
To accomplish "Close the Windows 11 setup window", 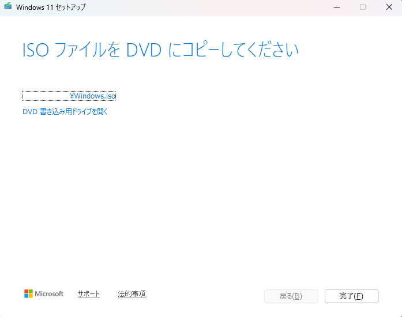I will click(389, 7).
